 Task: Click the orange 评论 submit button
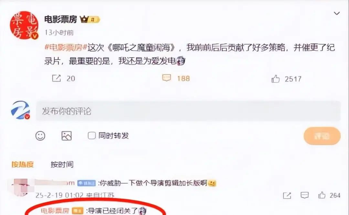click(322, 136)
